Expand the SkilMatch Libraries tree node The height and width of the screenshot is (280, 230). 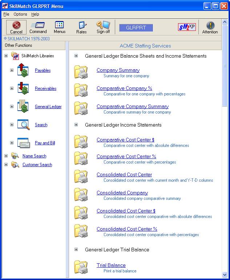(6, 56)
